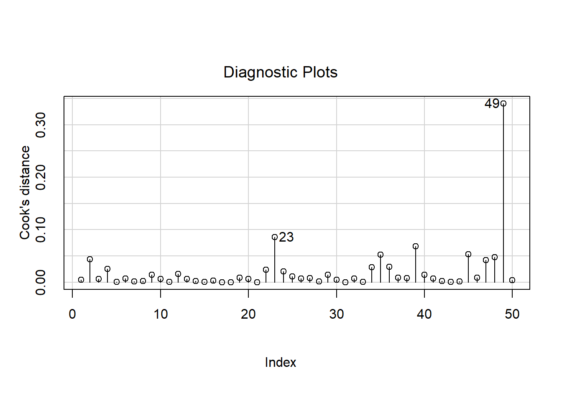Click the x-axis tick label "50"

[x=512, y=314]
